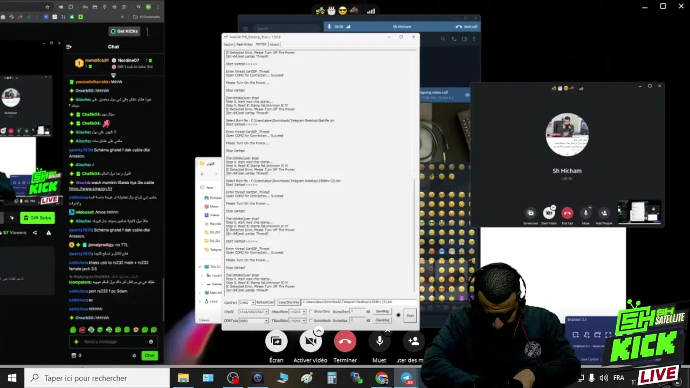Switch to the About tab

(274, 45)
